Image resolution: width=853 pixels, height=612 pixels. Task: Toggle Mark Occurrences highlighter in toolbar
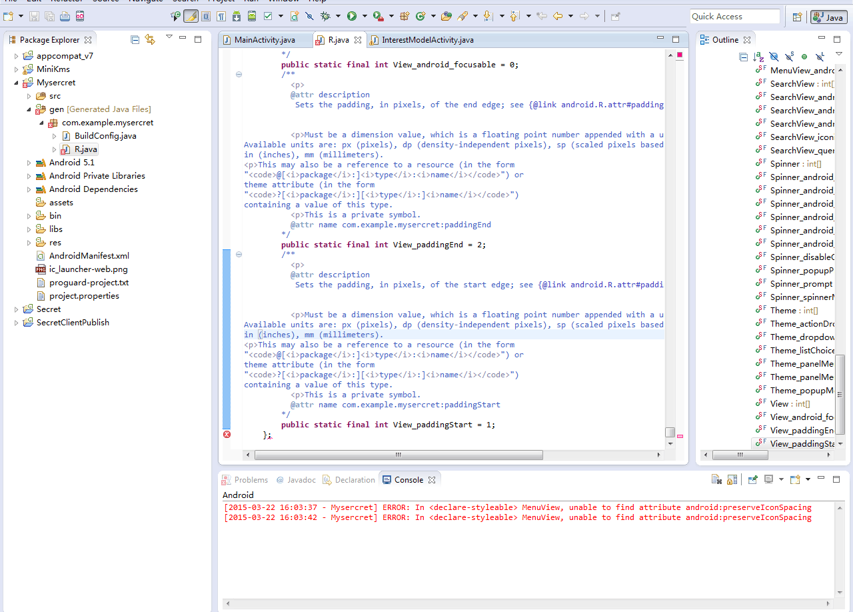point(191,16)
